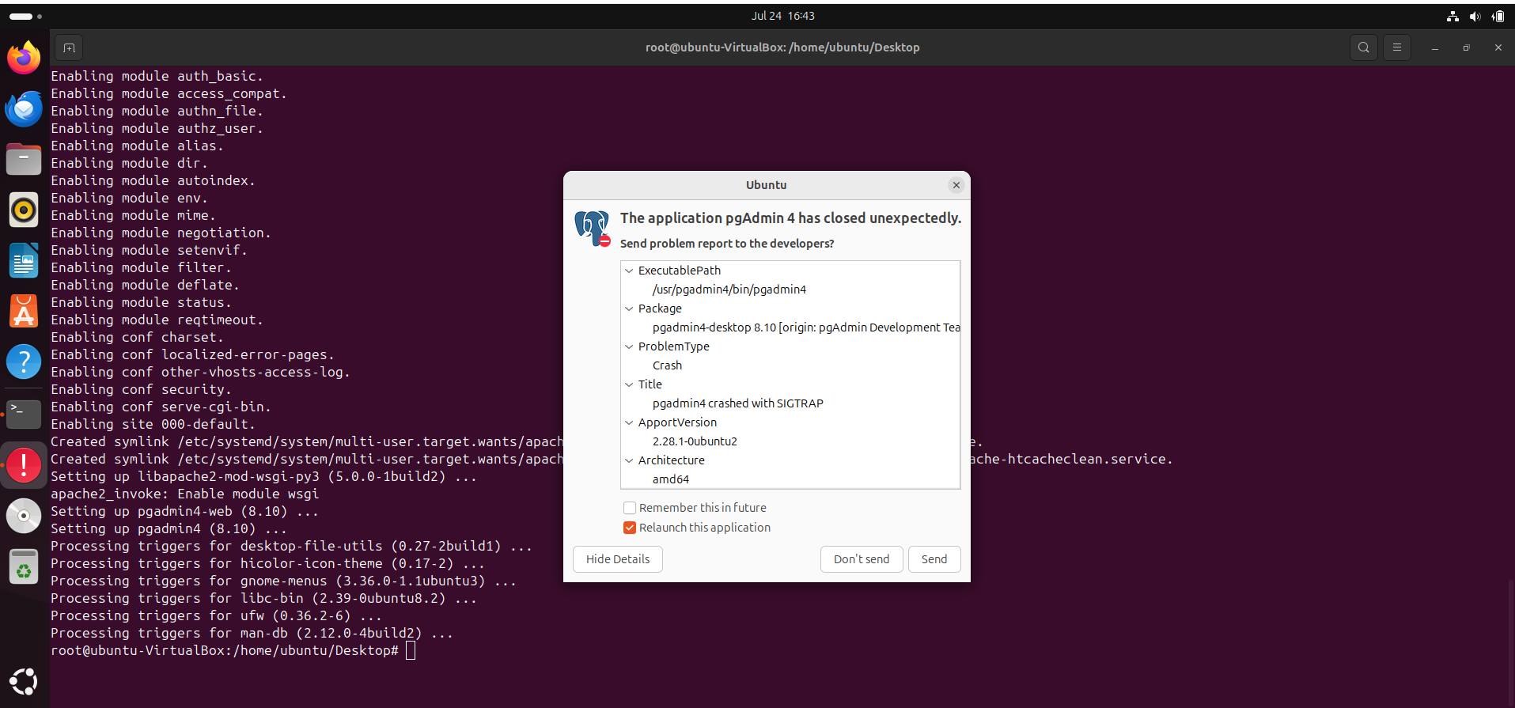Collapse the ProblemType tree node
Image resolution: width=1515 pixels, height=708 pixels.
tap(629, 346)
